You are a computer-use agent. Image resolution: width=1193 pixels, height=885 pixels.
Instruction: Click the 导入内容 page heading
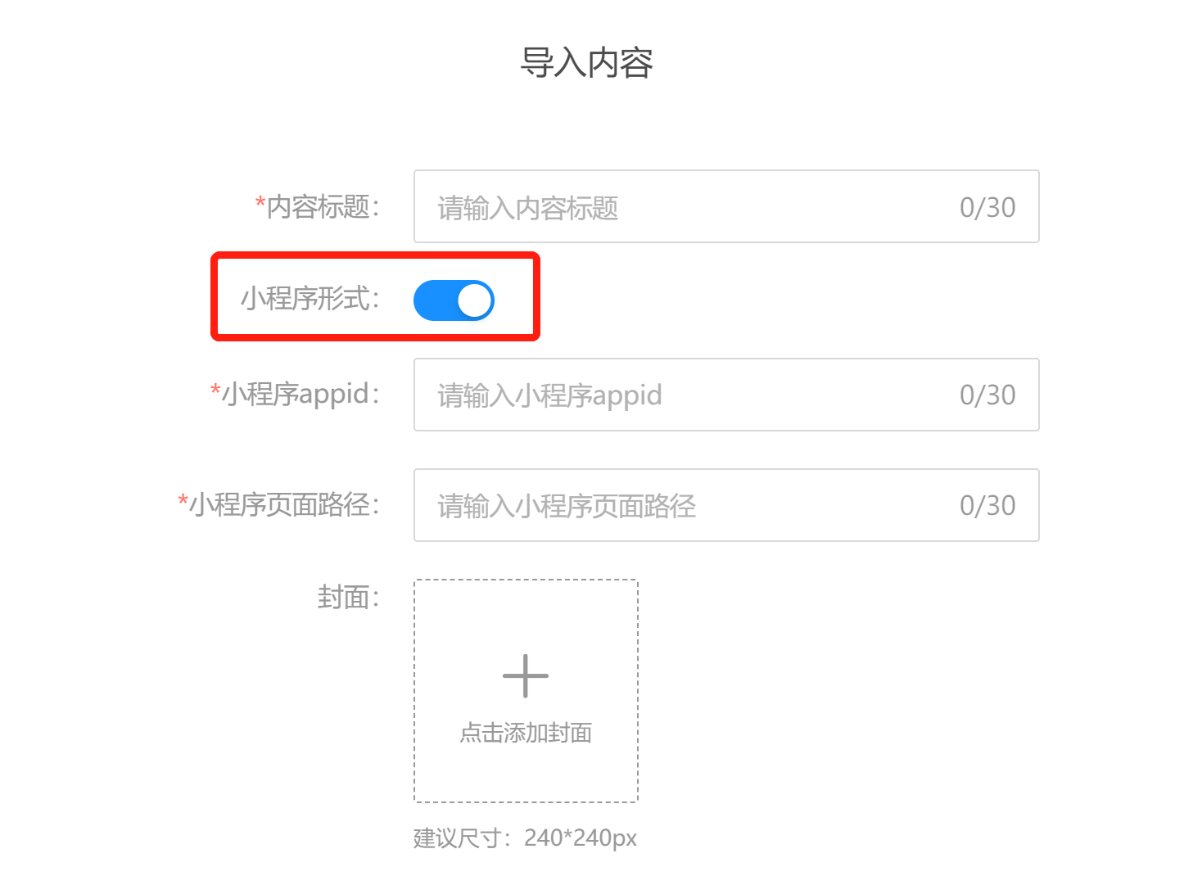586,63
